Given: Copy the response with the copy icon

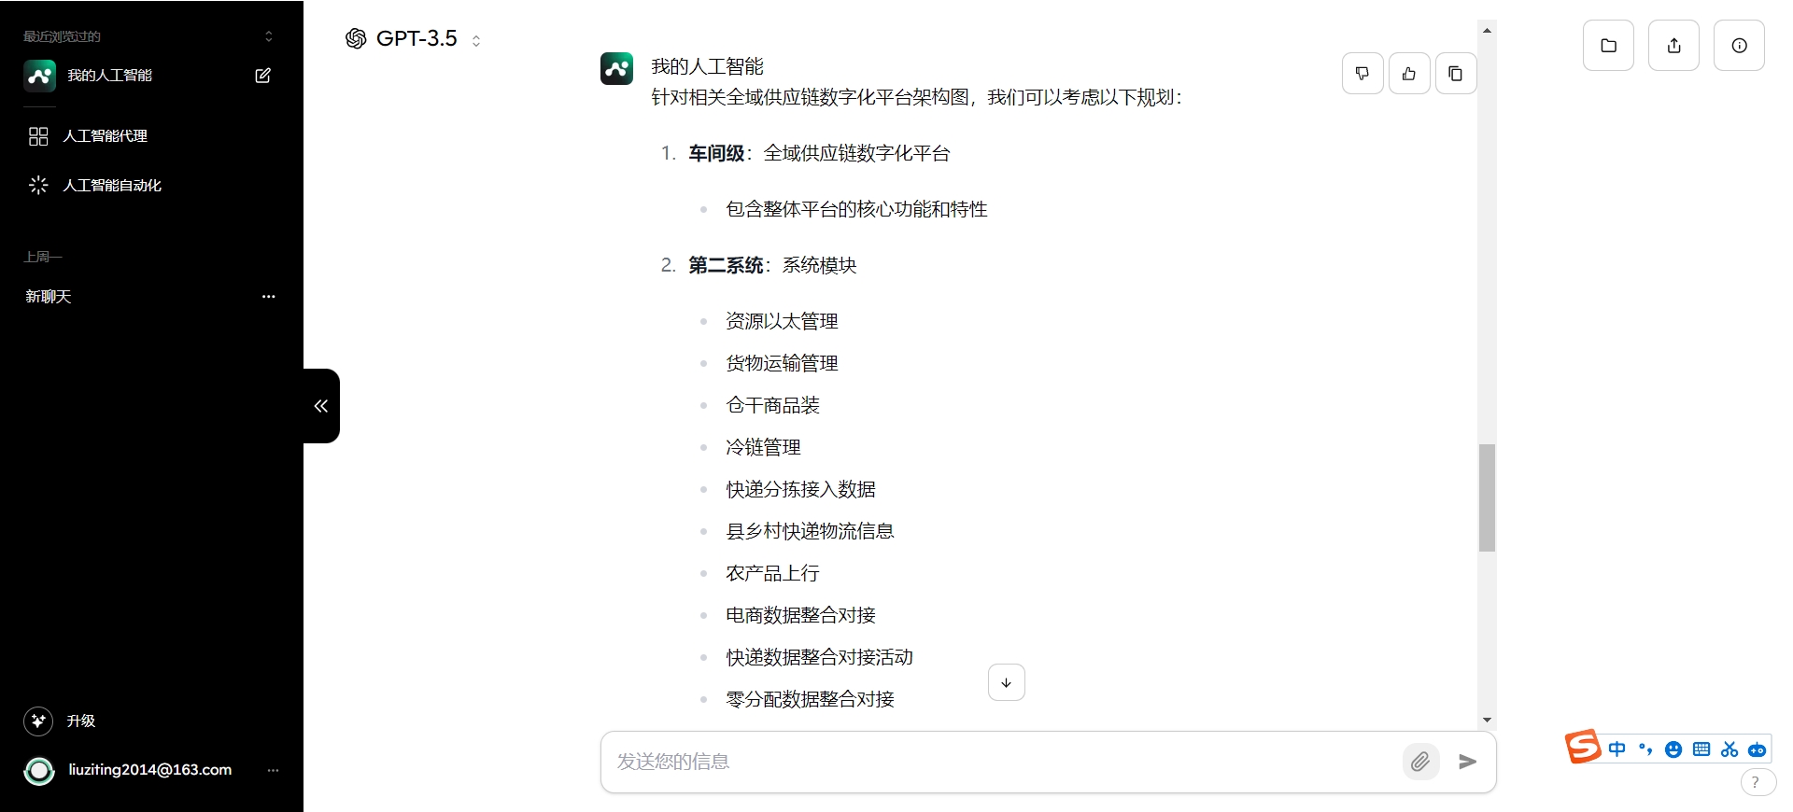Looking at the screenshot, I should [x=1456, y=74].
